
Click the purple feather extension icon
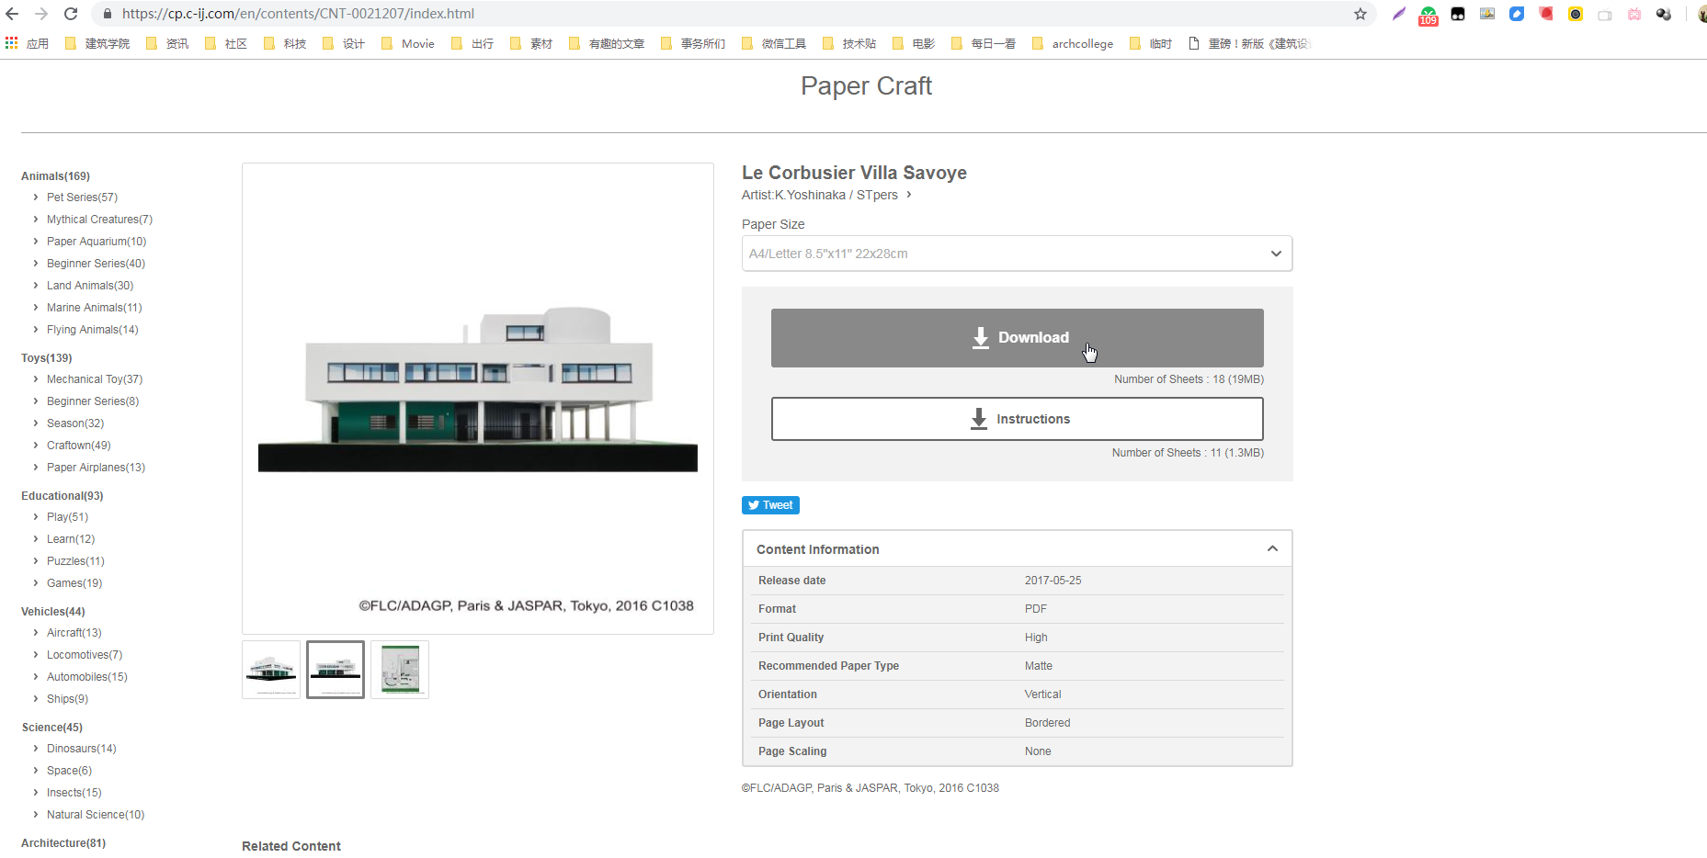[x=1398, y=14]
